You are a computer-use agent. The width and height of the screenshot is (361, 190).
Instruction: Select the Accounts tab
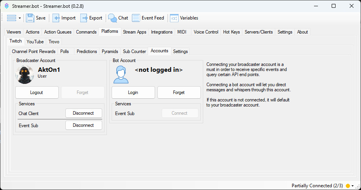(159, 51)
